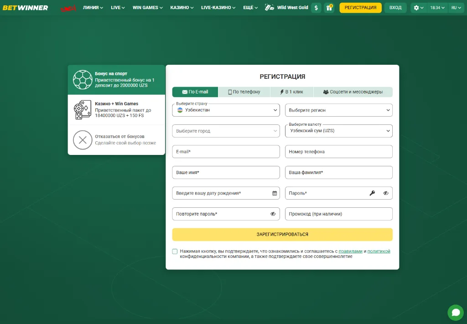Open the red sale promo icon
467x324 pixels.
pyautogui.click(x=68, y=8)
